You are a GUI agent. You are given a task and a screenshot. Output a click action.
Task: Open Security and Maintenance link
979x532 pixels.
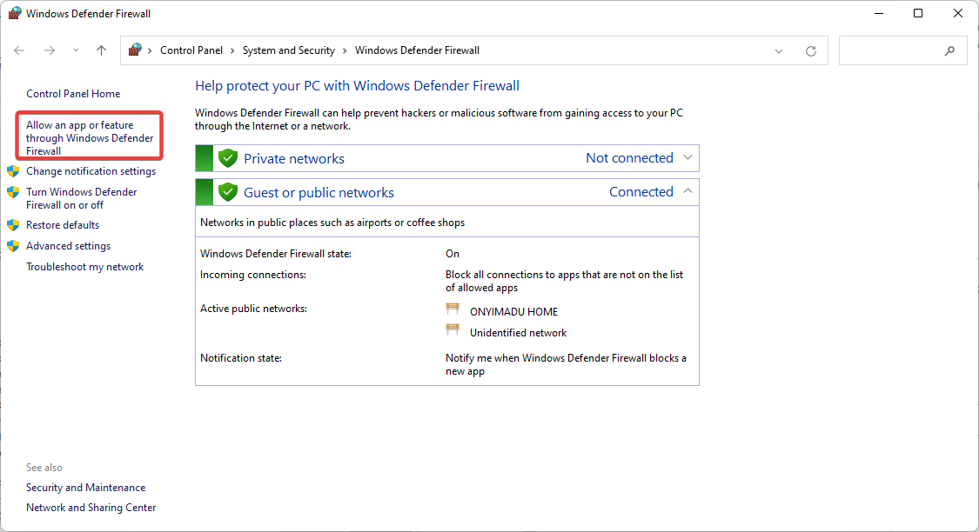pos(85,488)
